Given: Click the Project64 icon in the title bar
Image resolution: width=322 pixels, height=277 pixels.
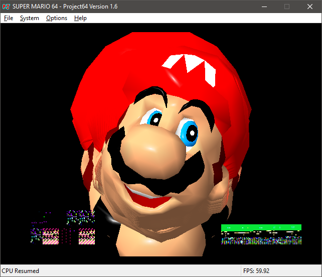Looking at the screenshot, I should [6, 7].
